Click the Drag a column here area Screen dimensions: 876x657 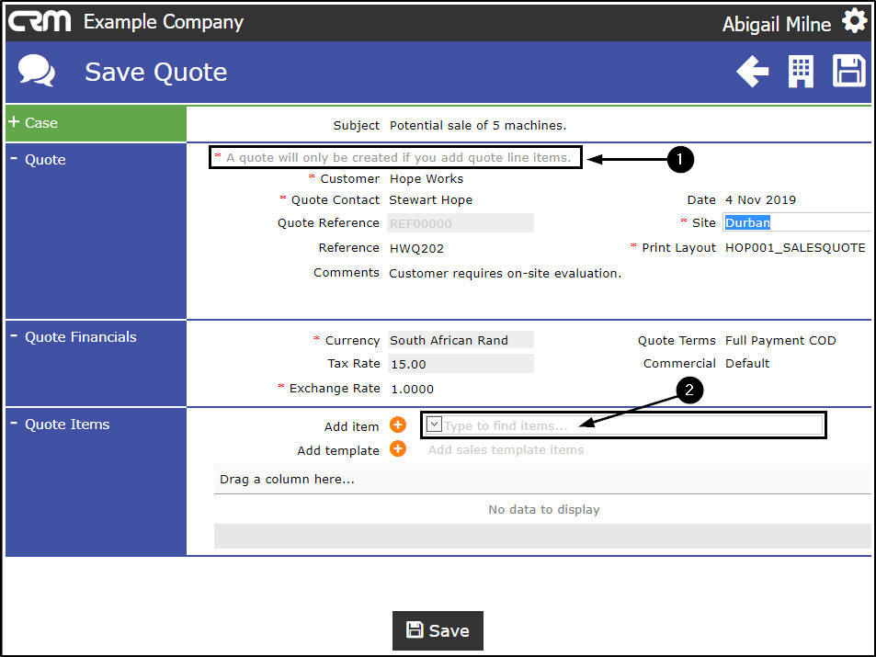(x=542, y=480)
